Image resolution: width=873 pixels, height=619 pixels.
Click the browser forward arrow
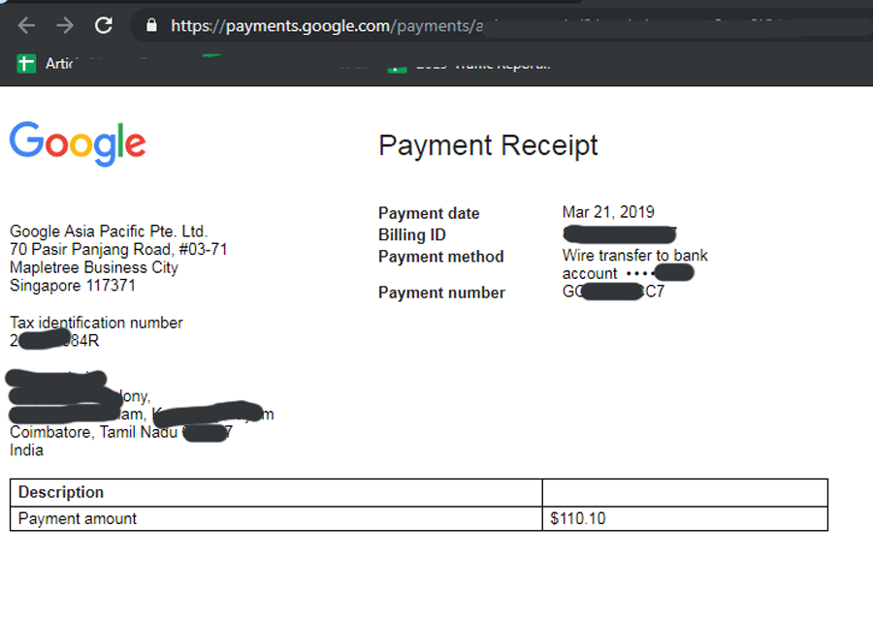[65, 25]
